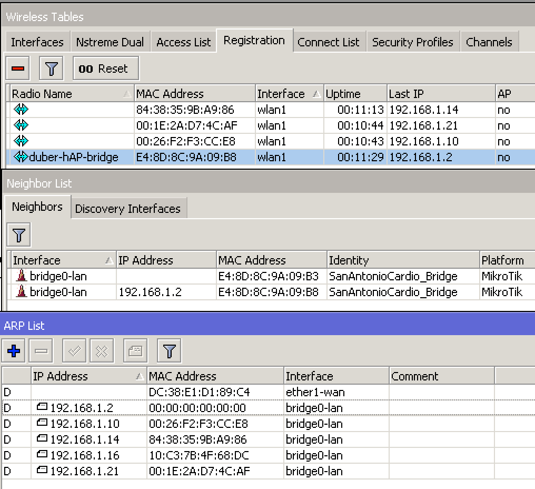
Task: Open the filter in Wireless Tables toolbar
Action: [x=51, y=69]
